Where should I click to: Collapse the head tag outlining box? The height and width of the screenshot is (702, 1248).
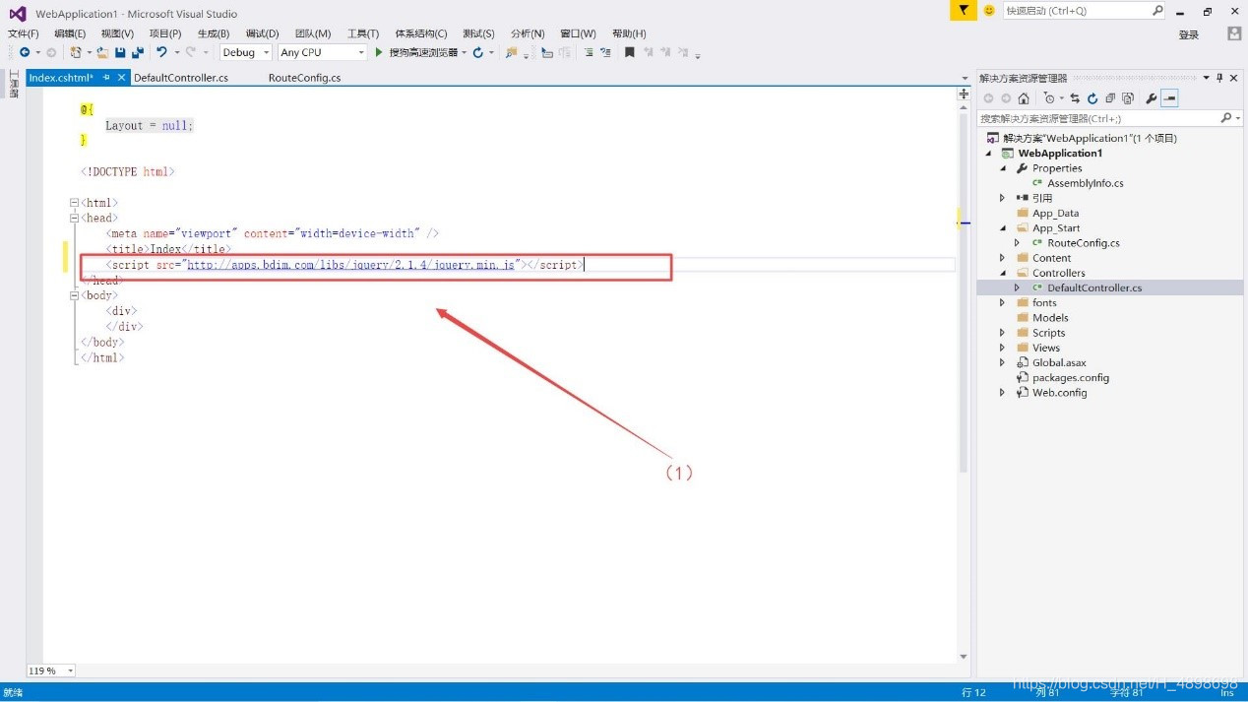tap(74, 219)
